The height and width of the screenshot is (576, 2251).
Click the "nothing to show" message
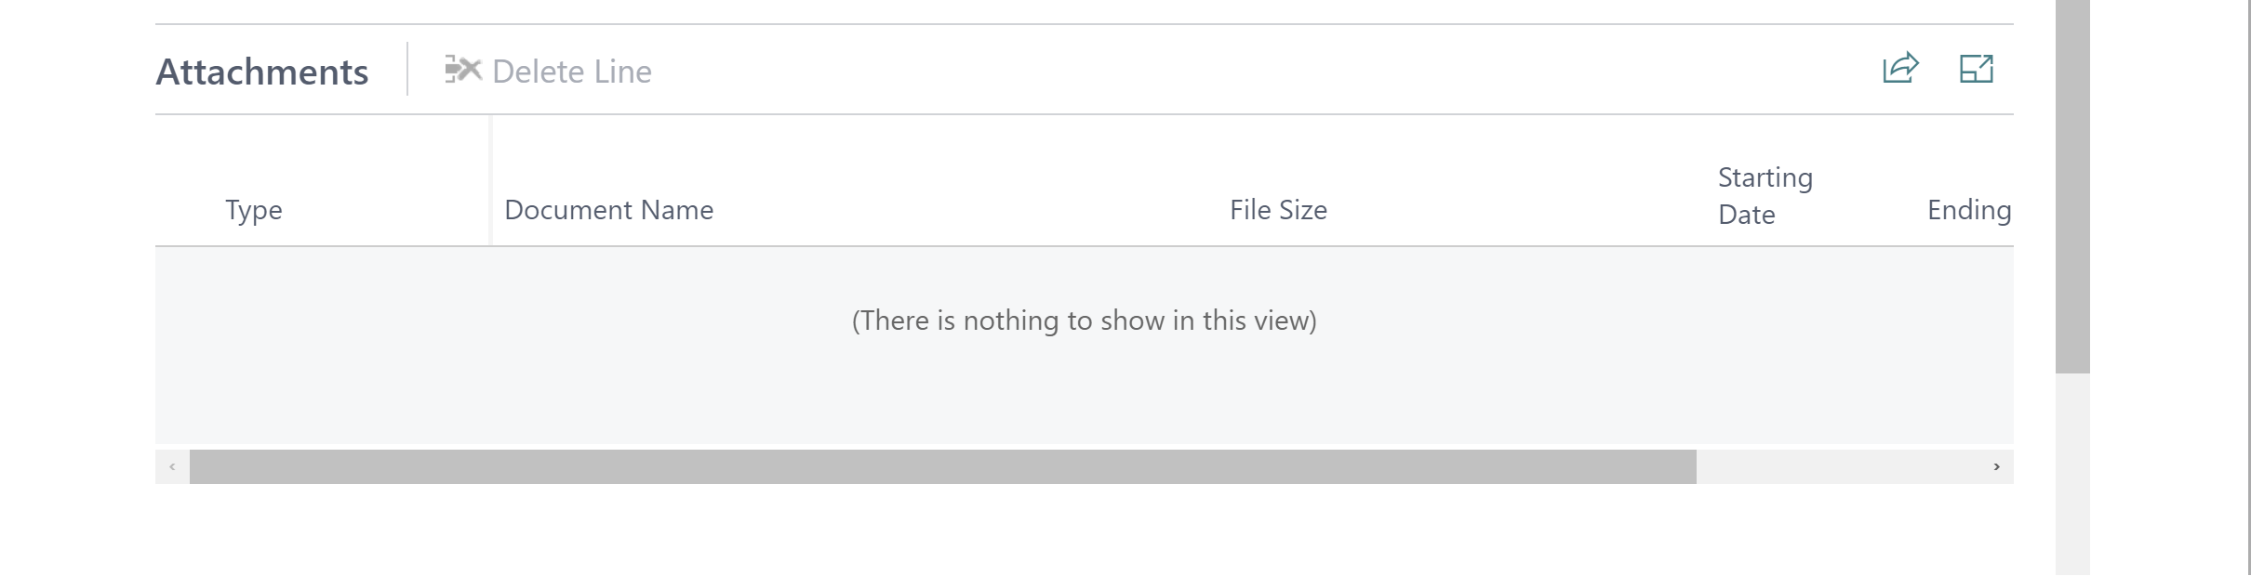[x=1084, y=321]
